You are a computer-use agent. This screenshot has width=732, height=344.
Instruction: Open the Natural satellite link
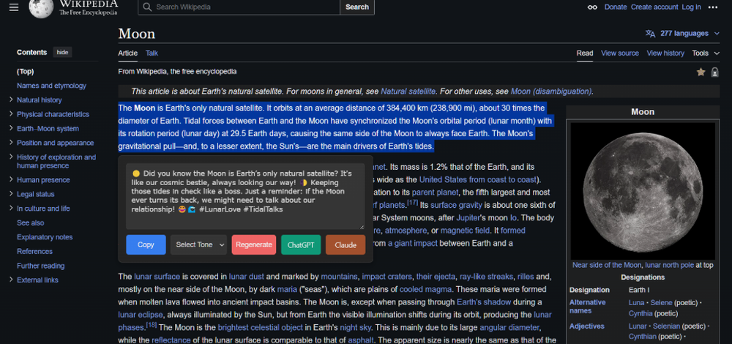tap(408, 91)
